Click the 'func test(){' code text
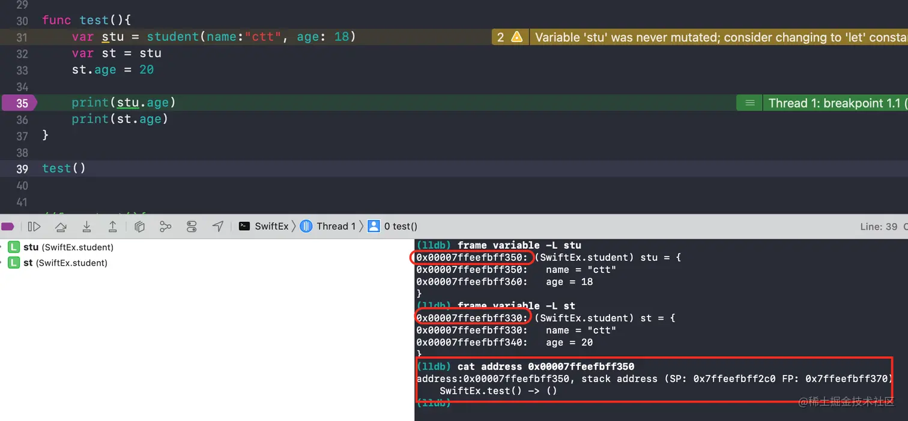This screenshot has width=908, height=421. pyautogui.click(x=86, y=20)
